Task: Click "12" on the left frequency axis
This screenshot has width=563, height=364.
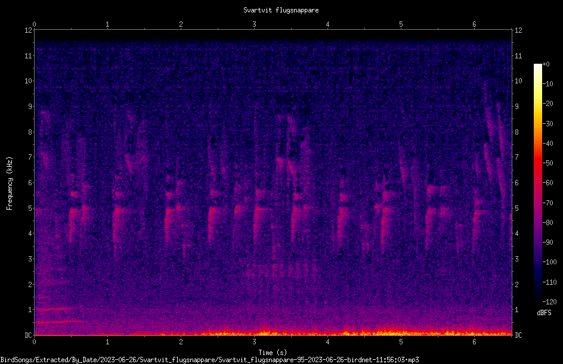Action: (x=28, y=30)
